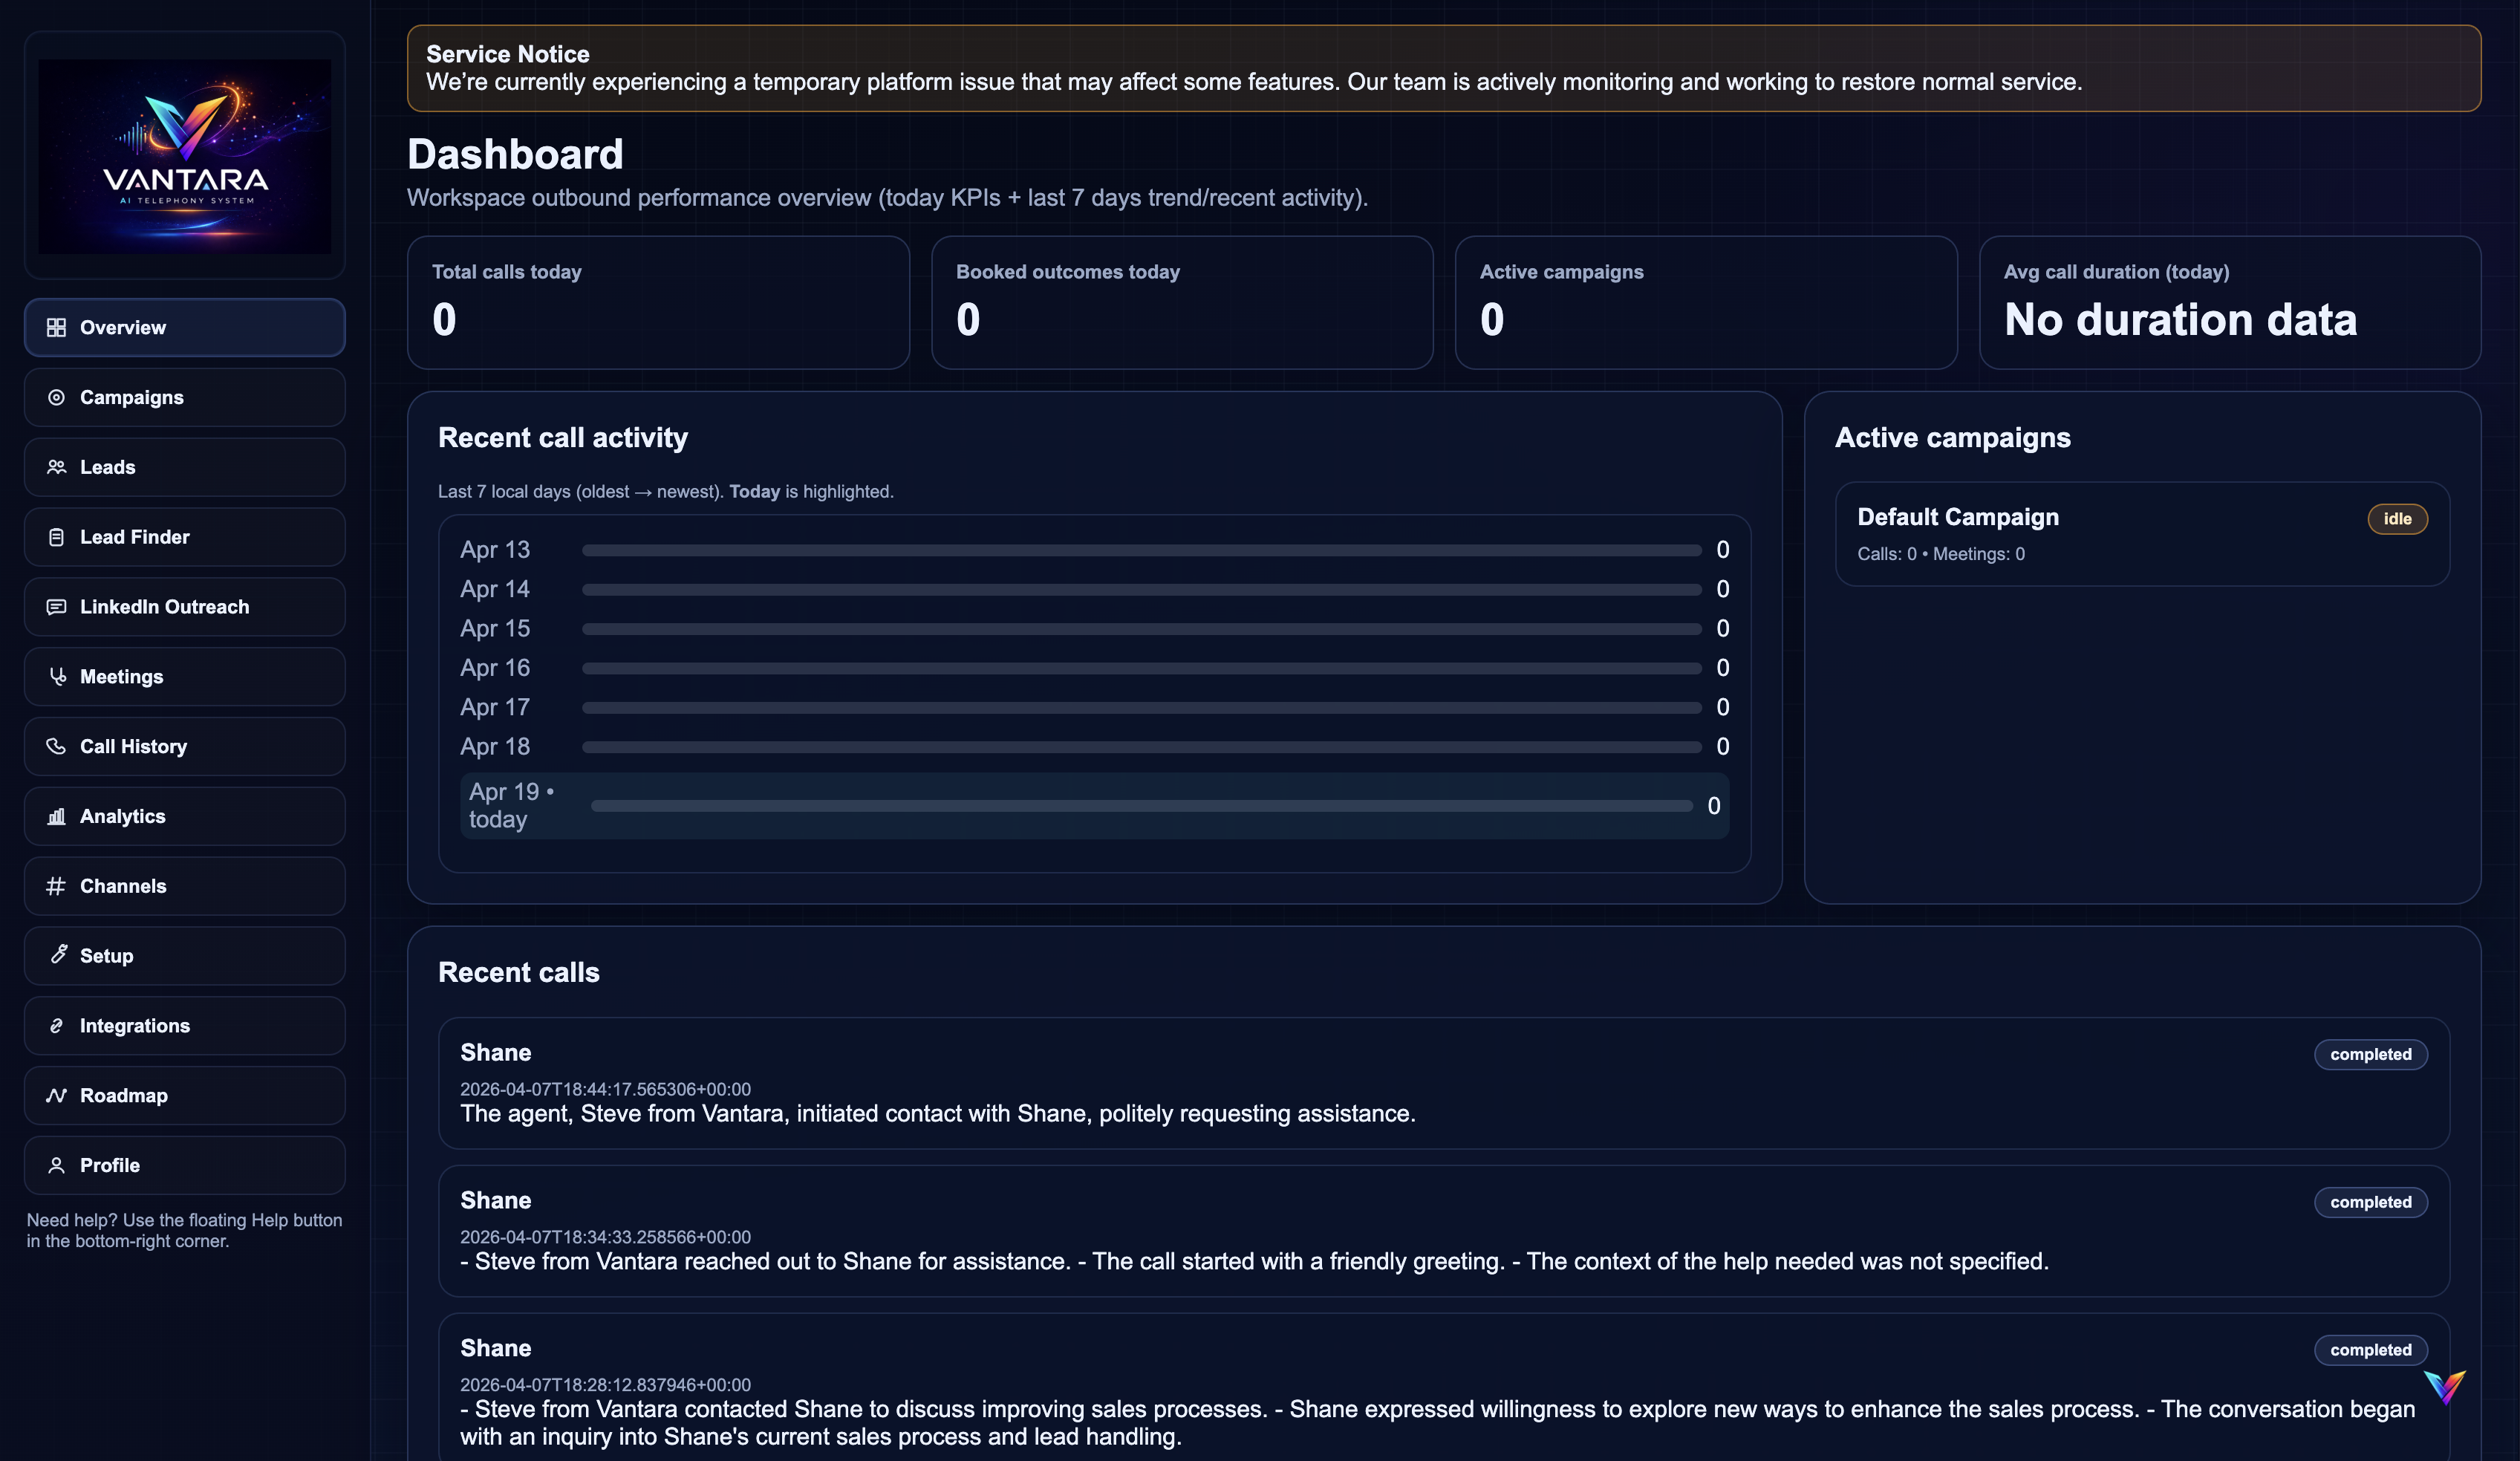Click the LinkedIn Outreach message icon
The image size is (2520, 1461).
56,607
